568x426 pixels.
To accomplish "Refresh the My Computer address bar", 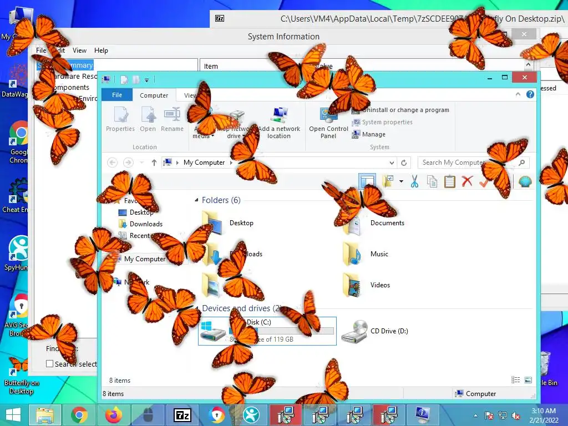I will [404, 163].
